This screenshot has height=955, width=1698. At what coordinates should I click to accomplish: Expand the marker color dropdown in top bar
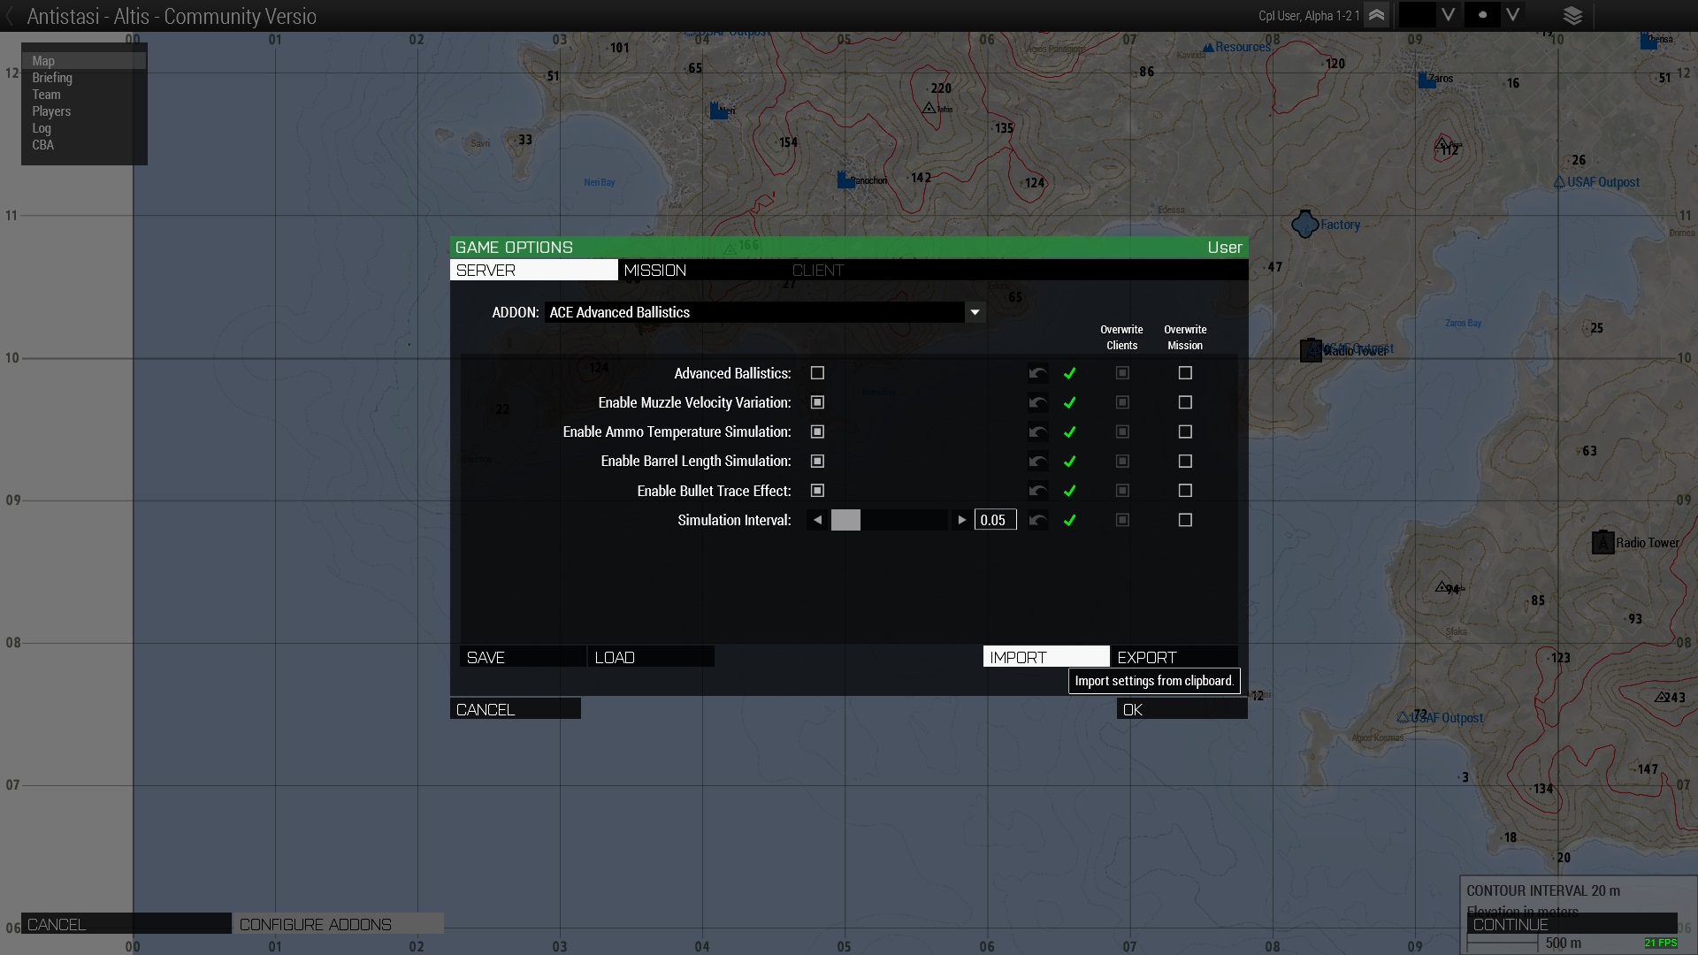click(x=1448, y=15)
